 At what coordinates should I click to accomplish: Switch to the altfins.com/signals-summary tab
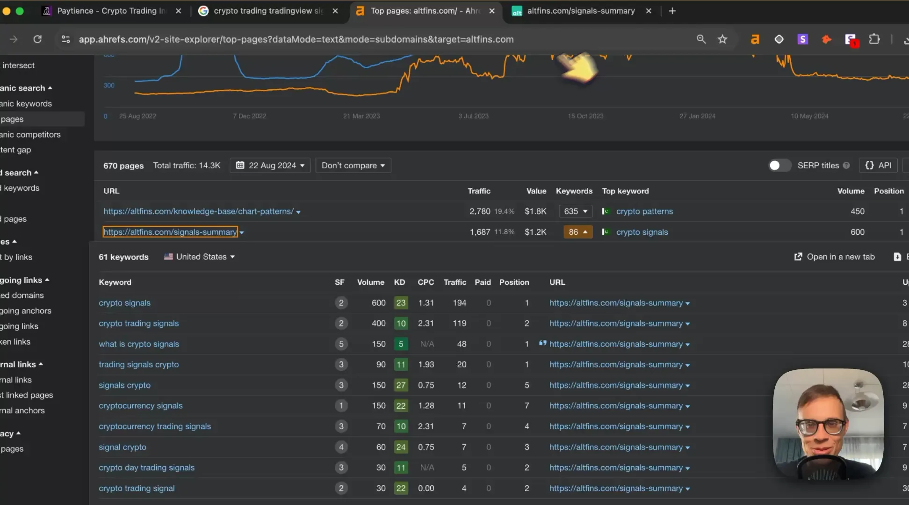pos(581,11)
